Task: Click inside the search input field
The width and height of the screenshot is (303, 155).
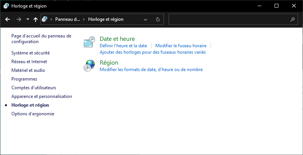Action: pos(227,19)
